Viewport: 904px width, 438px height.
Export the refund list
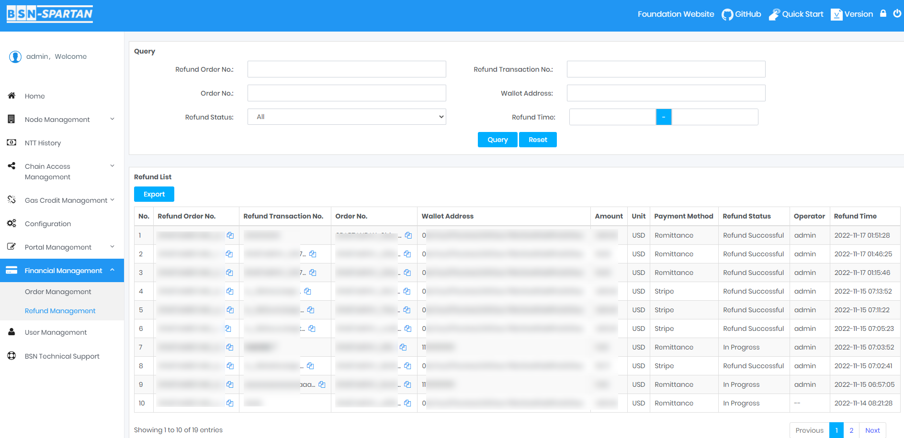[x=154, y=194]
